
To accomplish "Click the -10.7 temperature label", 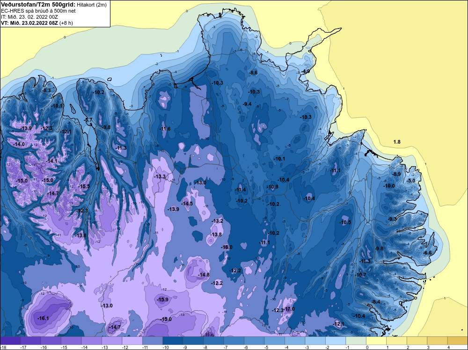I will coord(361,275).
